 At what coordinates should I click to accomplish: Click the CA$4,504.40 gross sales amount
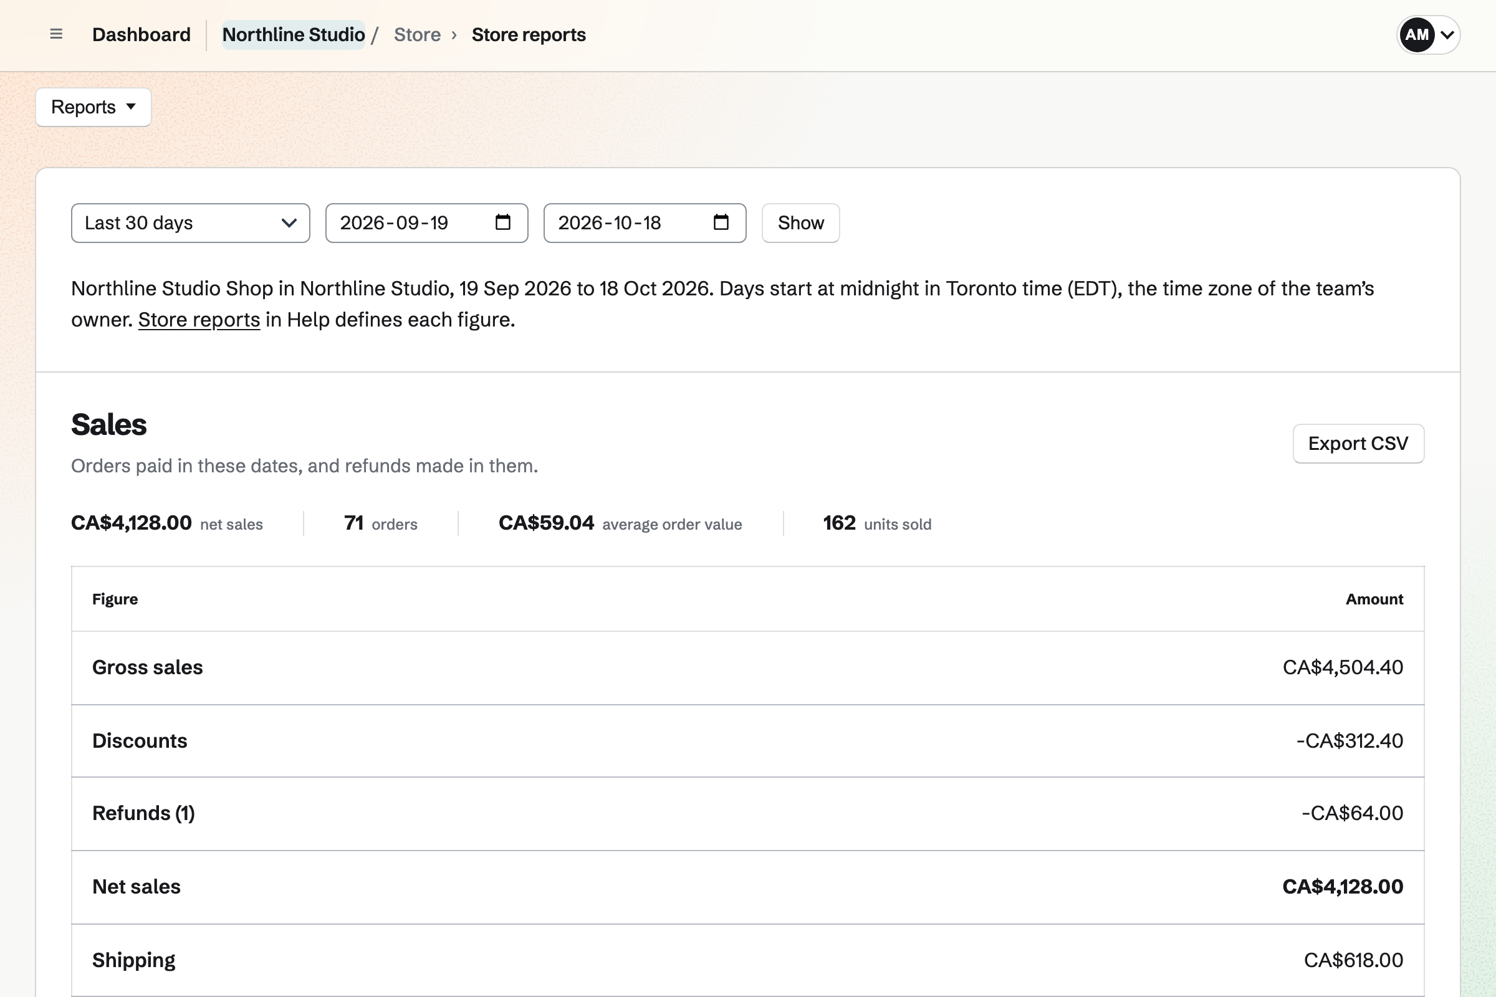tap(1343, 667)
